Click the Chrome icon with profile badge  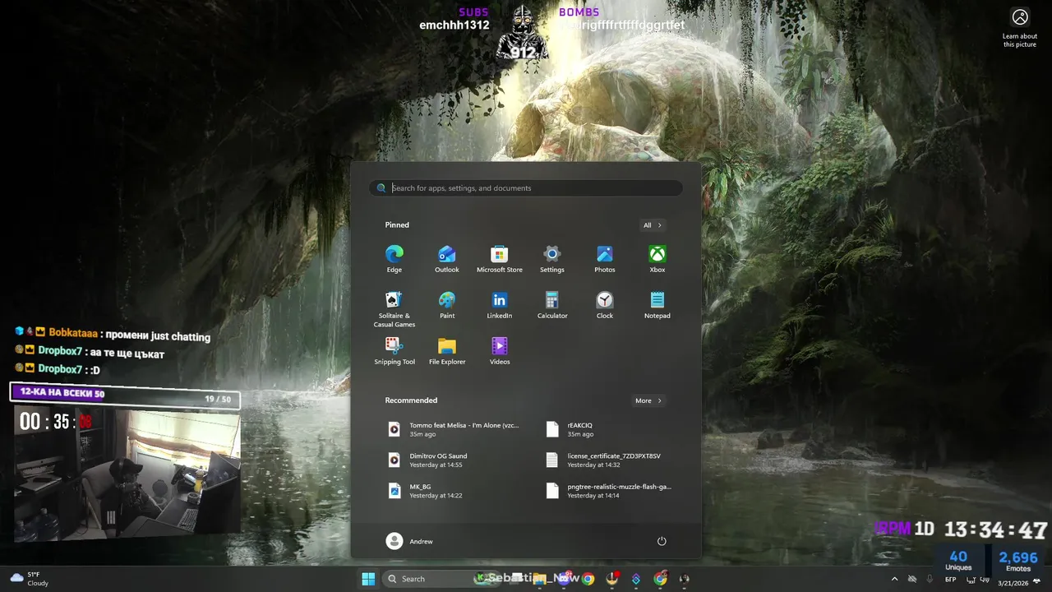(660, 579)
